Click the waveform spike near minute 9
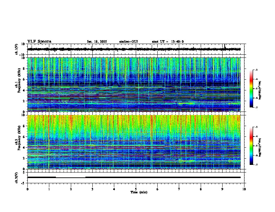The width and height of the screenshot is (275, 212). tap(225, 47)
